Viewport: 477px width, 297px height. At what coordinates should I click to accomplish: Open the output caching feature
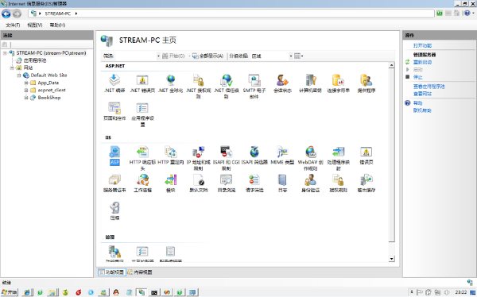tap(366, 183)
